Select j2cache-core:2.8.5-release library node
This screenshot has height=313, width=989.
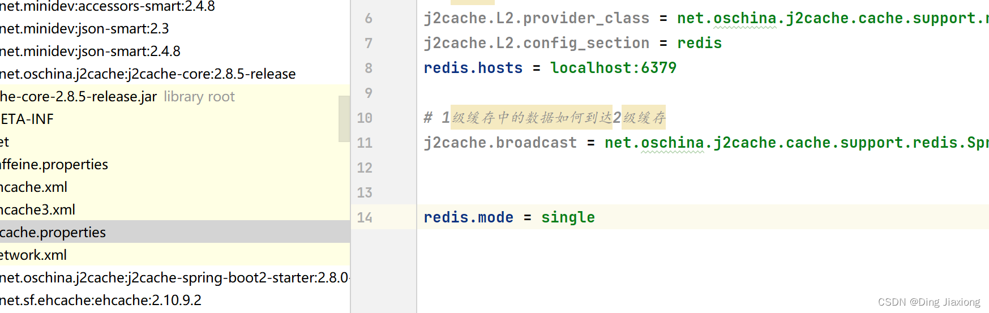click(148, 74)
